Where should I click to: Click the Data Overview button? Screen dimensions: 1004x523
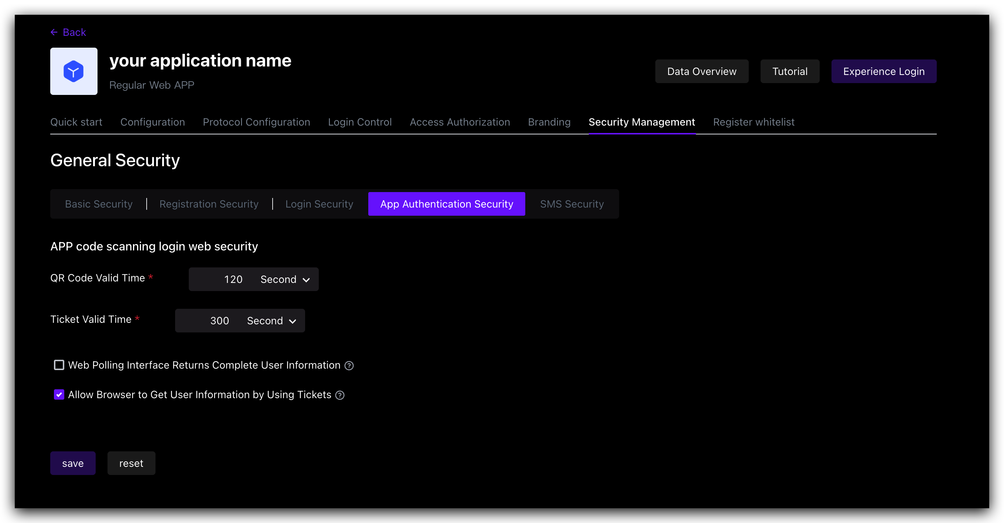click(x=701, y=71)
